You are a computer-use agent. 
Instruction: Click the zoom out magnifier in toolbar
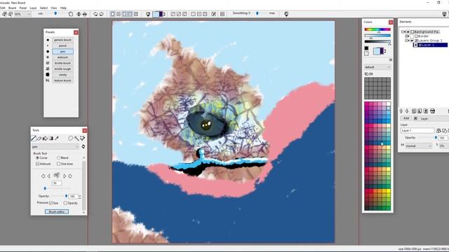click(x=11, y=14)
